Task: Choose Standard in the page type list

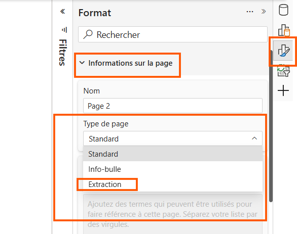Action: [172, 154]
